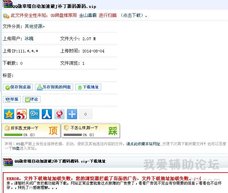This screenshot has width=228, height=193.
Task: Click the 下载地址 button
Action: click(88, 87)
